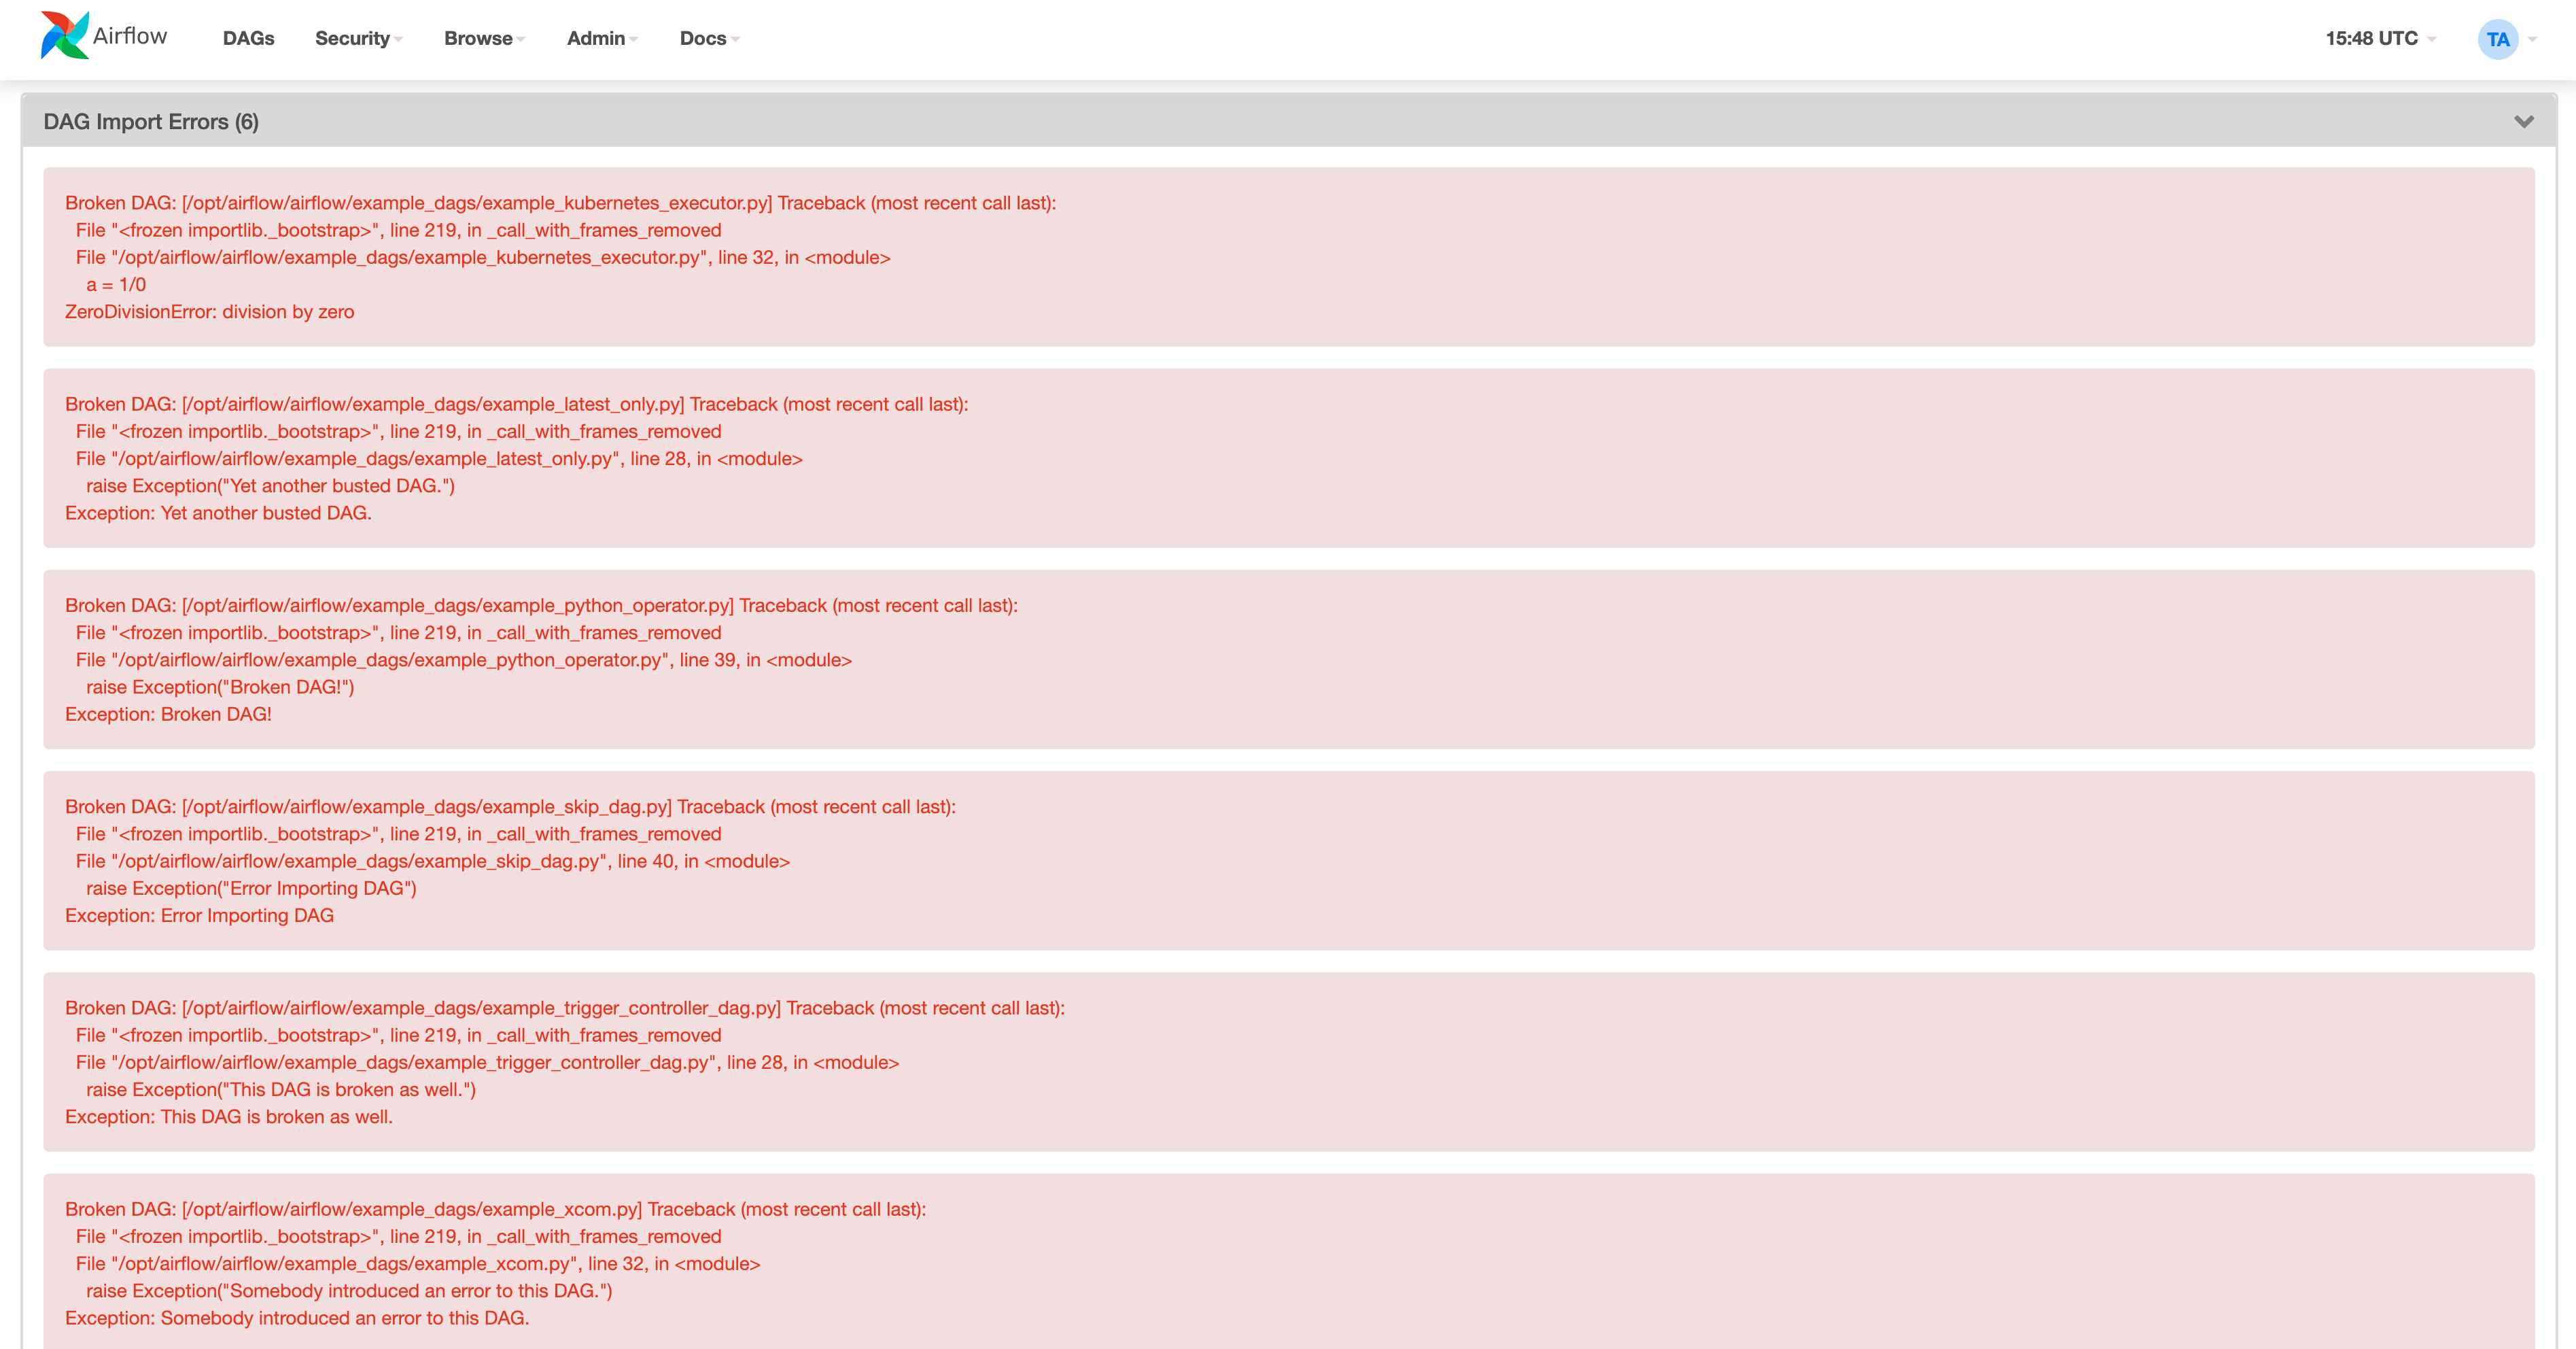The image size is (2576, 1349).
Task: Click the Airflow pinwheel logo icon
Action: point(64,36)
